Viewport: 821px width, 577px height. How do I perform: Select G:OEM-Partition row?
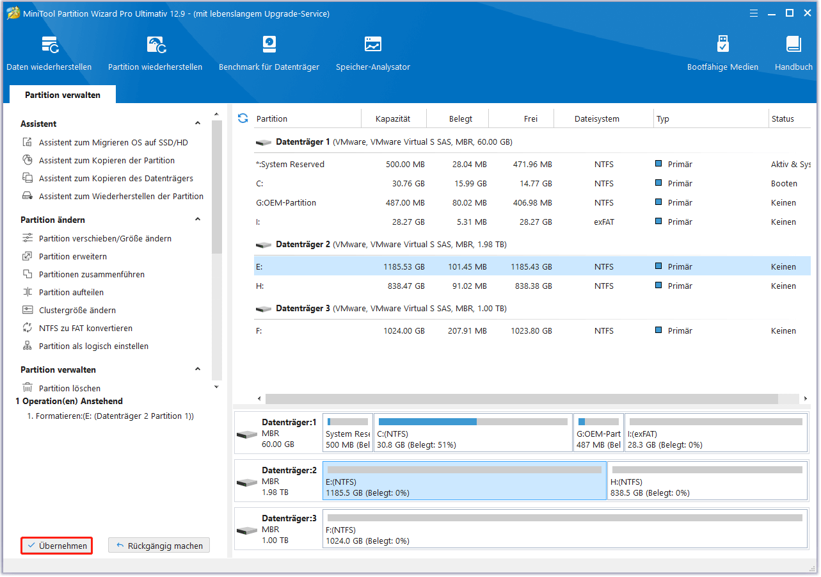532,203
